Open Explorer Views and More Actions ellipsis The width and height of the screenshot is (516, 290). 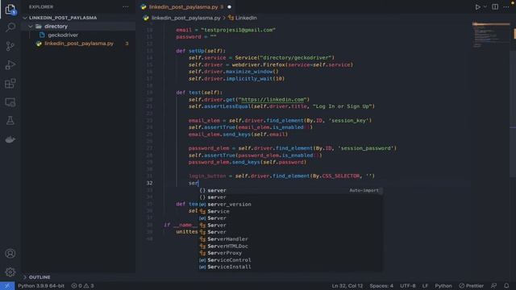point(126,7)
